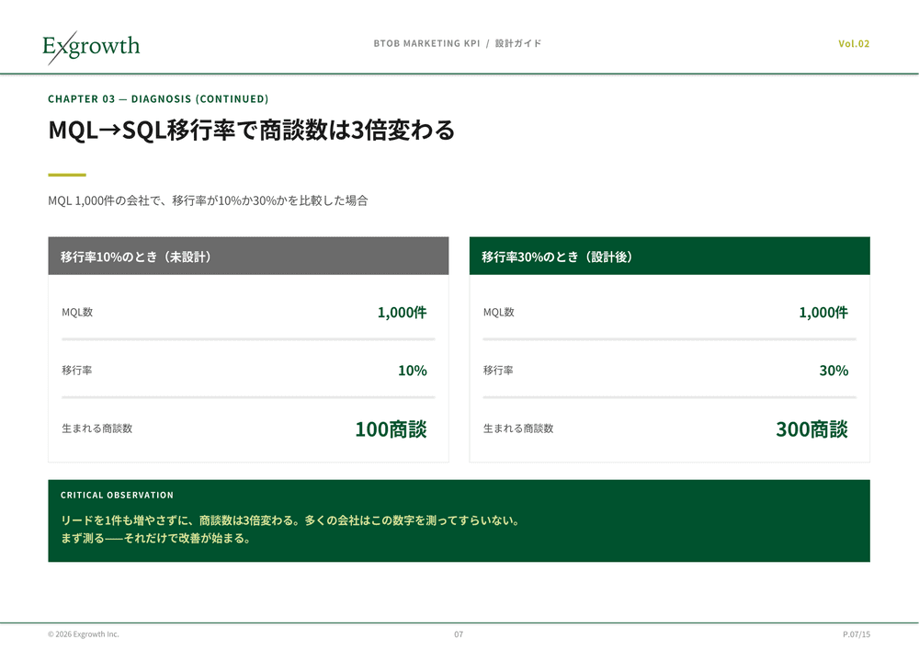Image resolution: width=919 pixels, height=651 pixels.
Task: Click '移行率' label in the 10% card
Action: coord(77,370)
